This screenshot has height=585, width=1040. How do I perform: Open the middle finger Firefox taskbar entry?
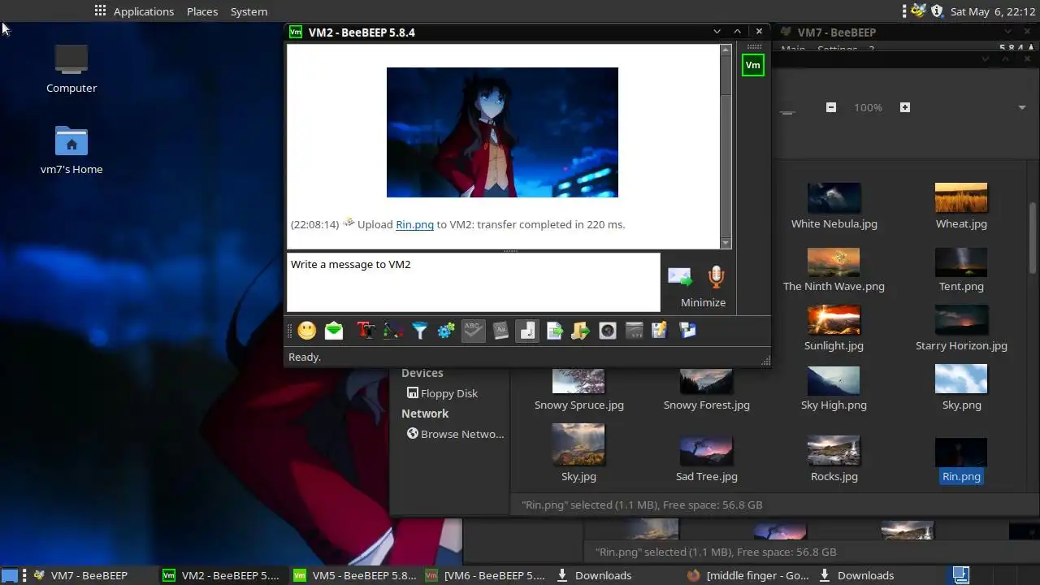747,575
